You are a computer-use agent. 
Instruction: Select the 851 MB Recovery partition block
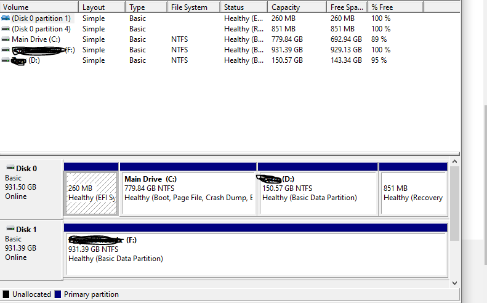[x=413, y=189]
